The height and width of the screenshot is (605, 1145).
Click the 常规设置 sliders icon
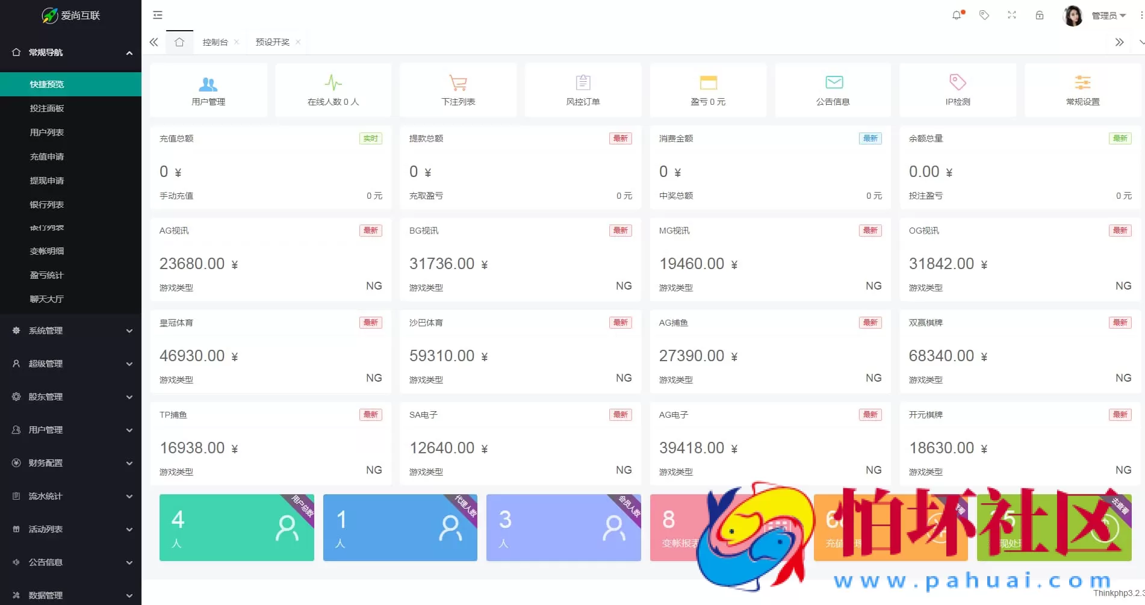[1082, 82]
